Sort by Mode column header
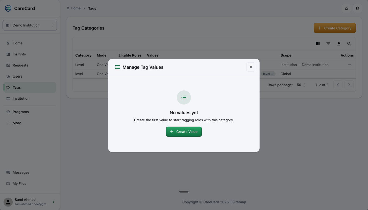This screenshot has width=368, height=210. coord(102,55)
